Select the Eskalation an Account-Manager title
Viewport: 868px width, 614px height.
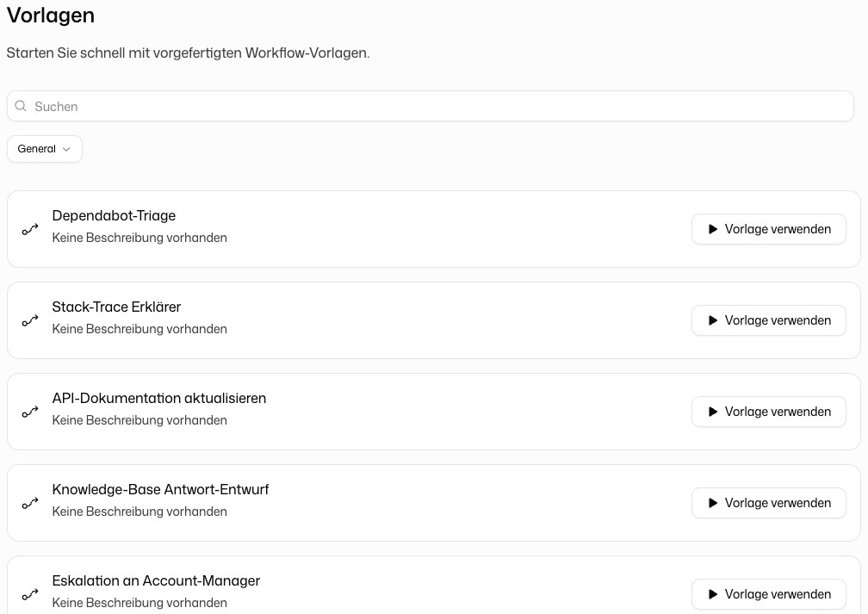pyautogui.click(x=156, y=580)
